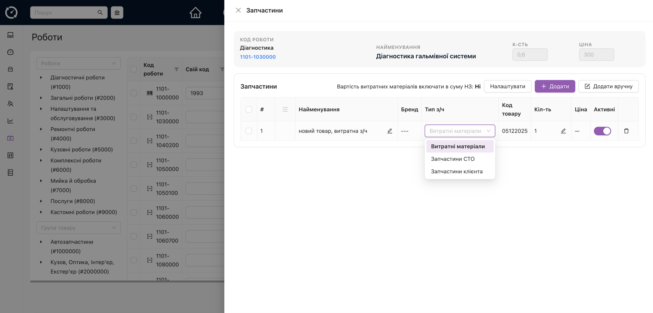Click the gauge dashboard icon in the sidebar
This screenshot has height=313, width=653.
10,52
